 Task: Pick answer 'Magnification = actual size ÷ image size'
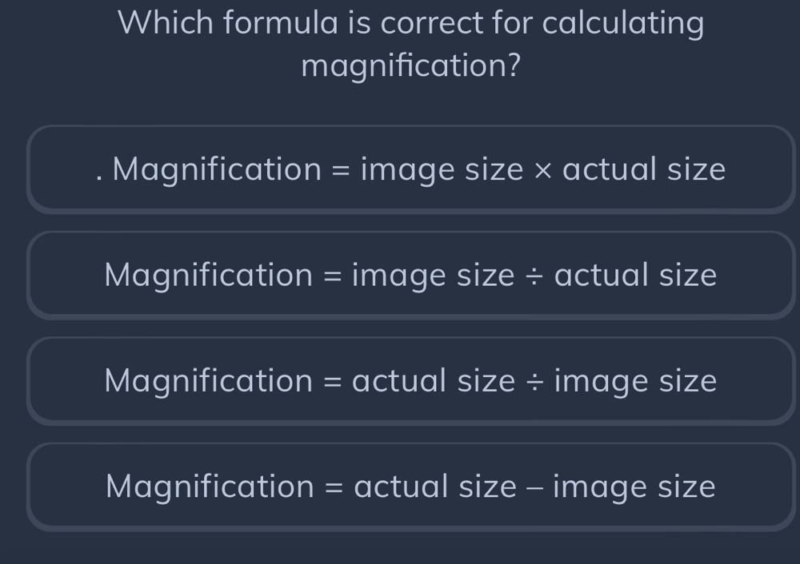point(410,380)
